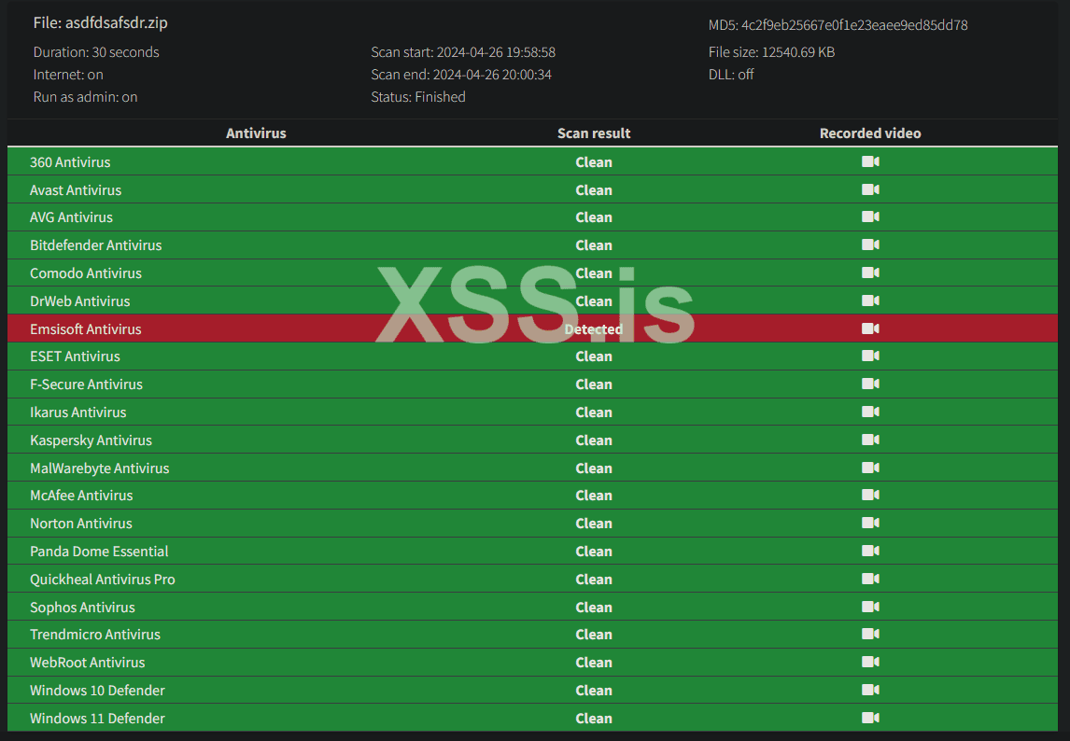Open Emsisoft Antivirus detection video
Image resolution: width=1070 pixels, height=741 pixels.
tap(870, 329)
